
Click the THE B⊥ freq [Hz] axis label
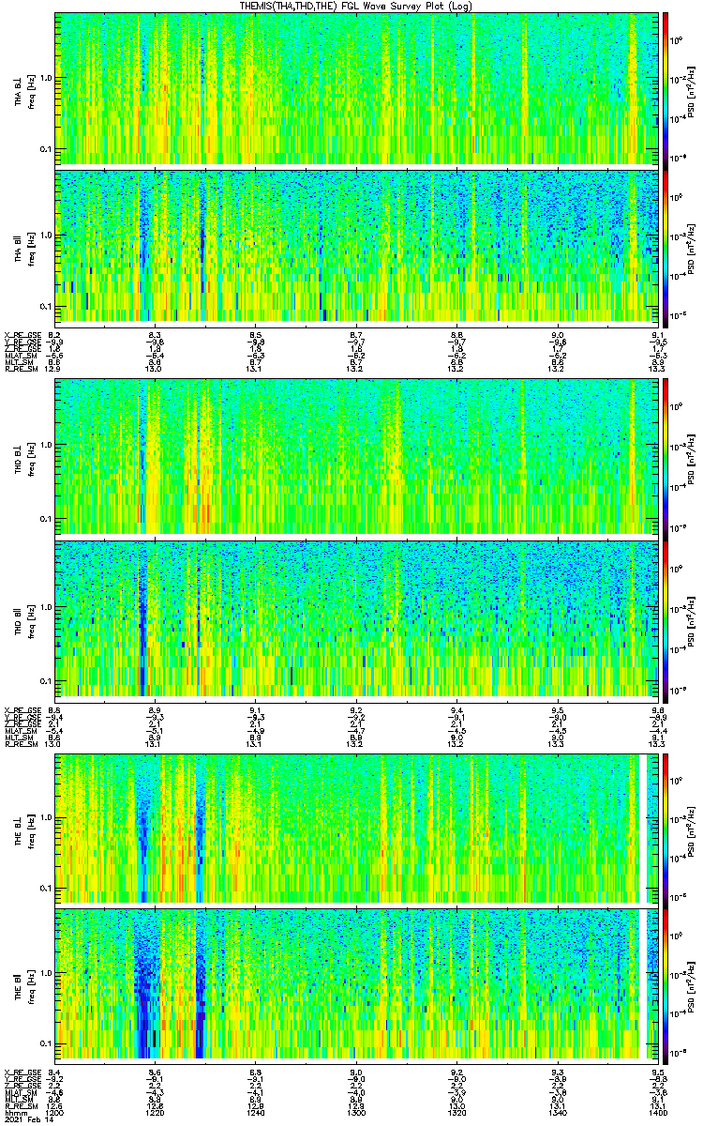[x=23, y=829]
